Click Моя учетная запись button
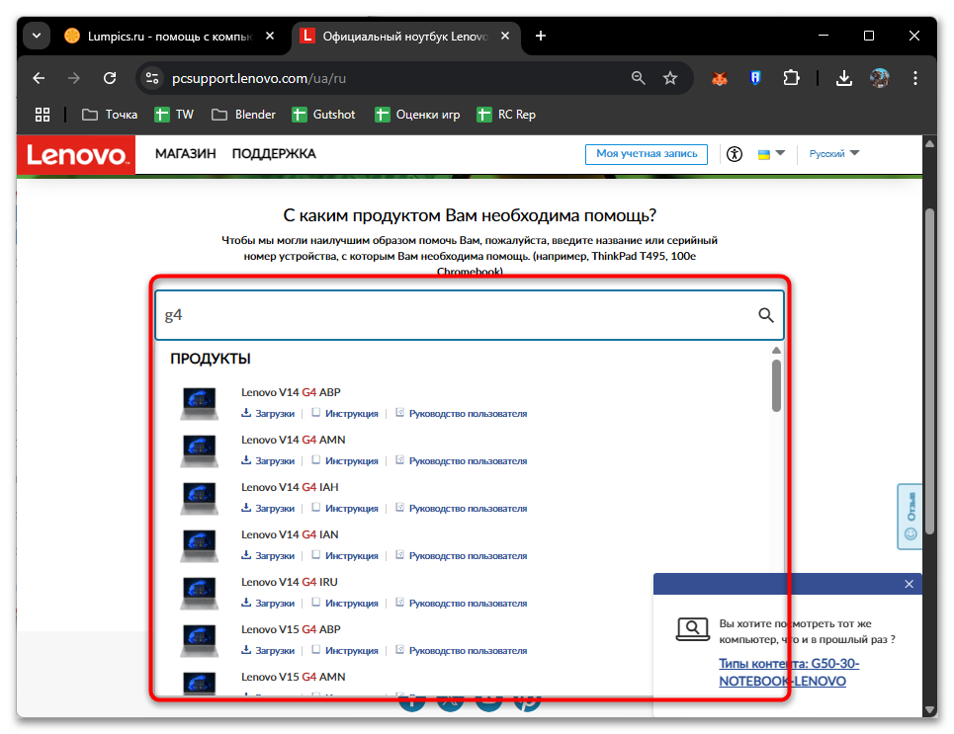Screen dimensions: 954x734 pos(647,154)
